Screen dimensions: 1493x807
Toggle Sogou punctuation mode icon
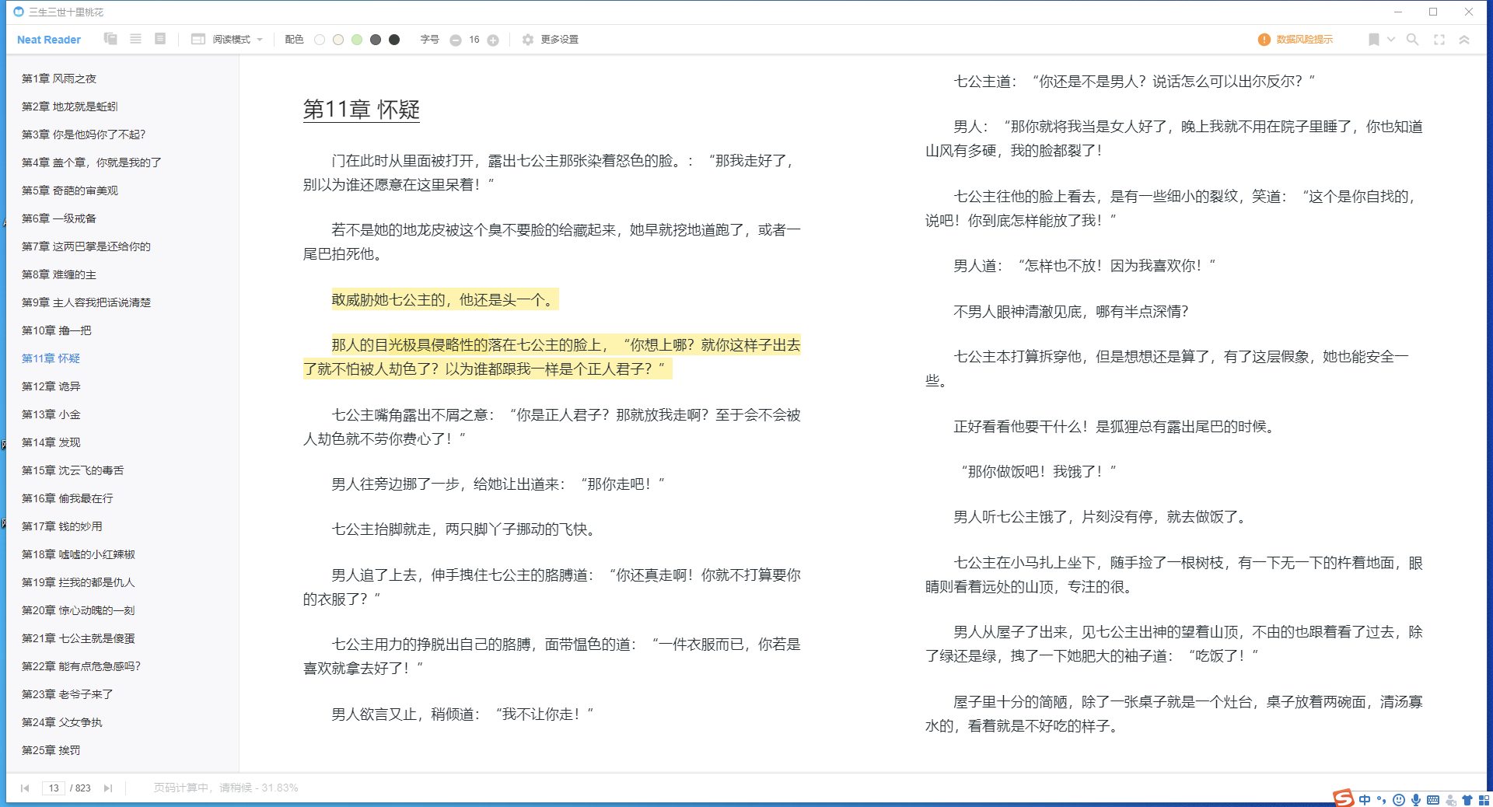tap(1382, 800)
